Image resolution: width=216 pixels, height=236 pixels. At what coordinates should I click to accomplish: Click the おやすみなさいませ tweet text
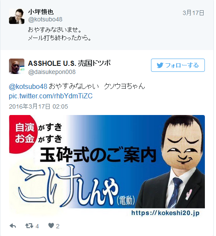point(55,29)
